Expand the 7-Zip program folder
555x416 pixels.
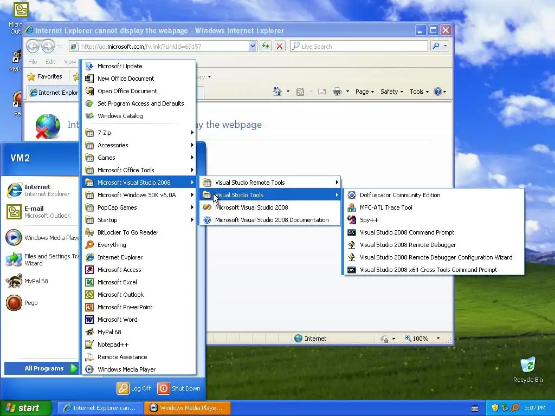pyautogui.click(x=139, y=133)
